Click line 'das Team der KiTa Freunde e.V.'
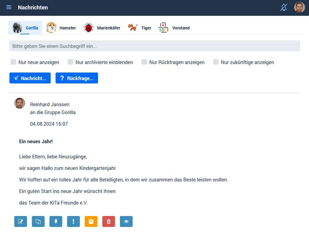The image size is (309, 233). [53, 203]
